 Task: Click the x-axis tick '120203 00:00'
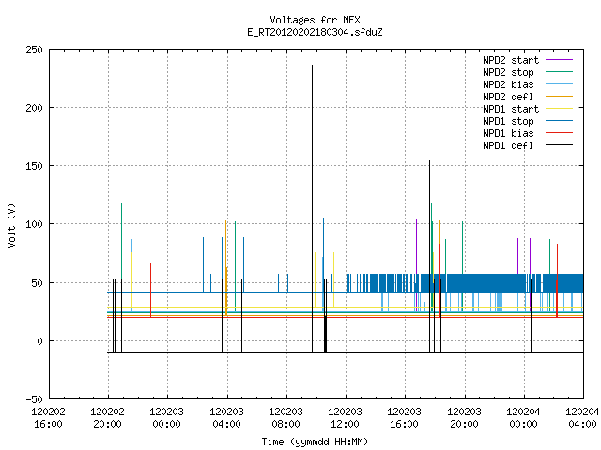coord(167,418)
